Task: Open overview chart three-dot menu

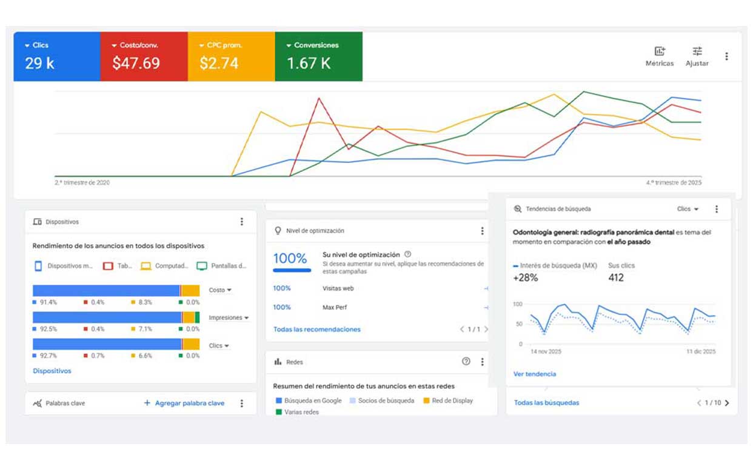Action: click(726, 56)
